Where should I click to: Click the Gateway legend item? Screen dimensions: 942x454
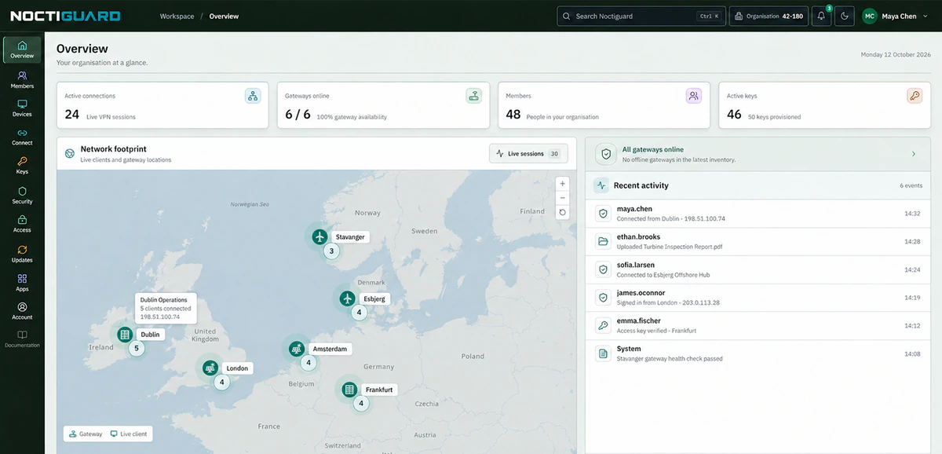(86, 434)
